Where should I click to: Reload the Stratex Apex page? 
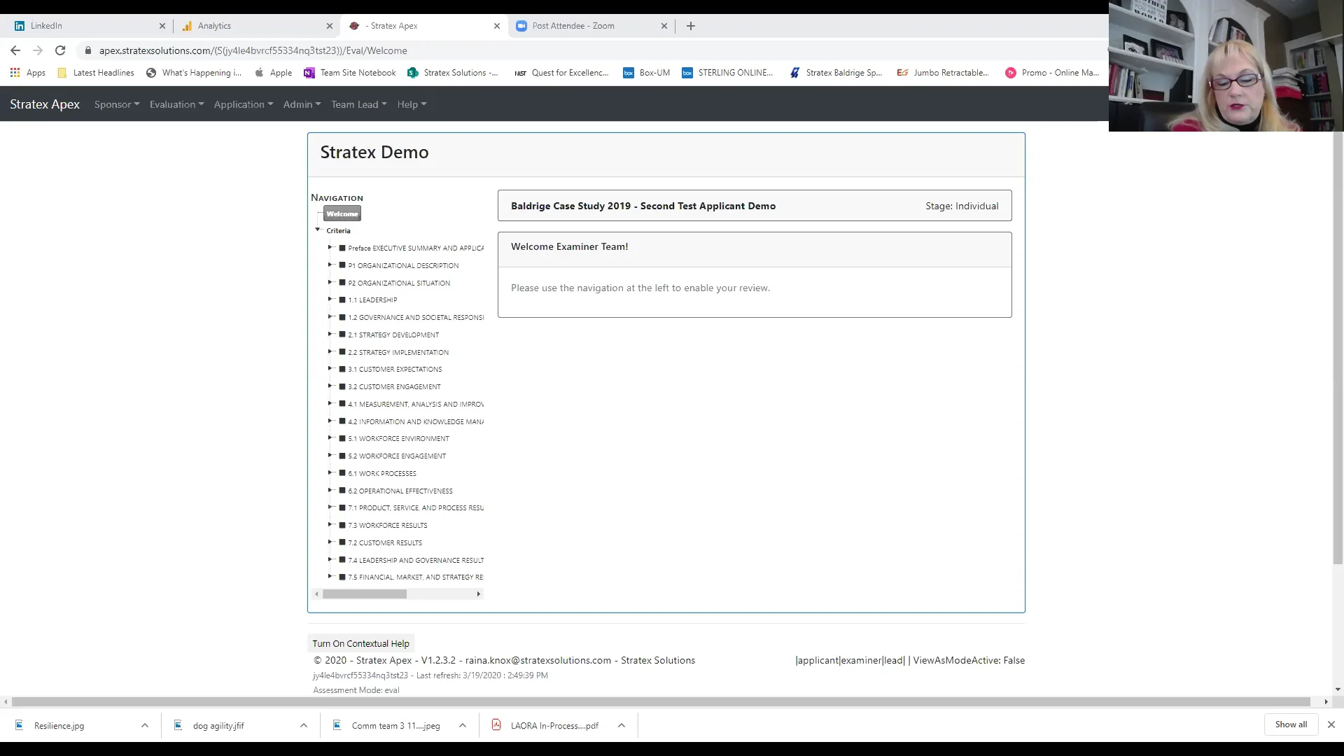tap(60, 50)
